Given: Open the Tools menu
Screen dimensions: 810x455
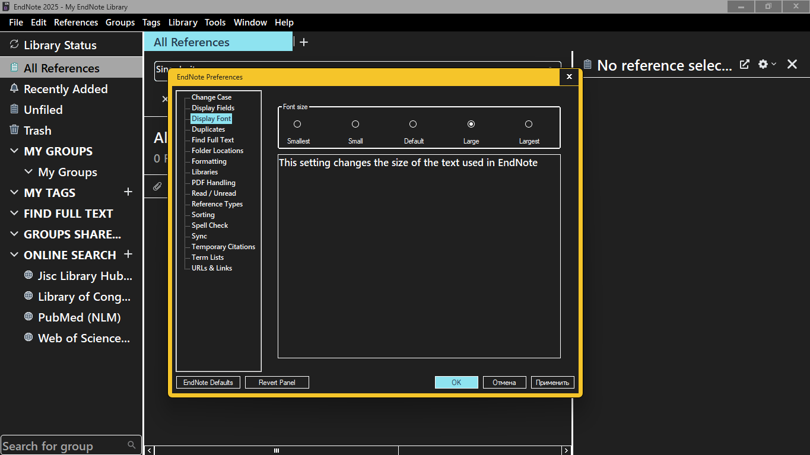Looking at the screenshot, I should point(215,23).
